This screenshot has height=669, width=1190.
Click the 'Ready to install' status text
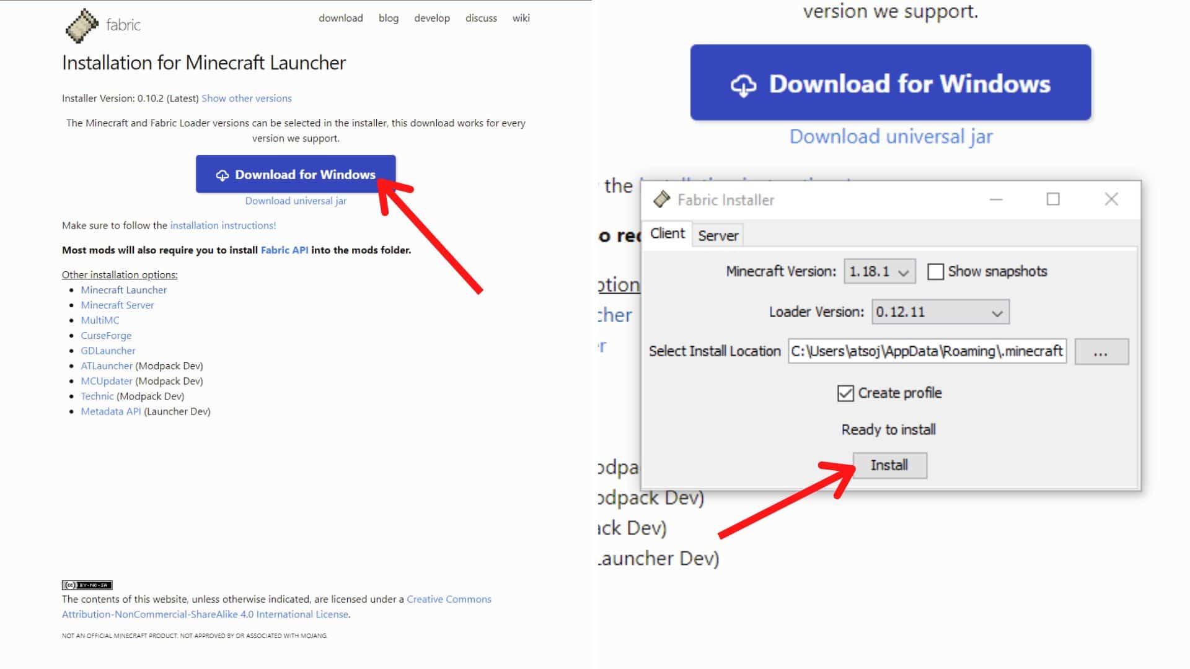(x=889, y=429)
